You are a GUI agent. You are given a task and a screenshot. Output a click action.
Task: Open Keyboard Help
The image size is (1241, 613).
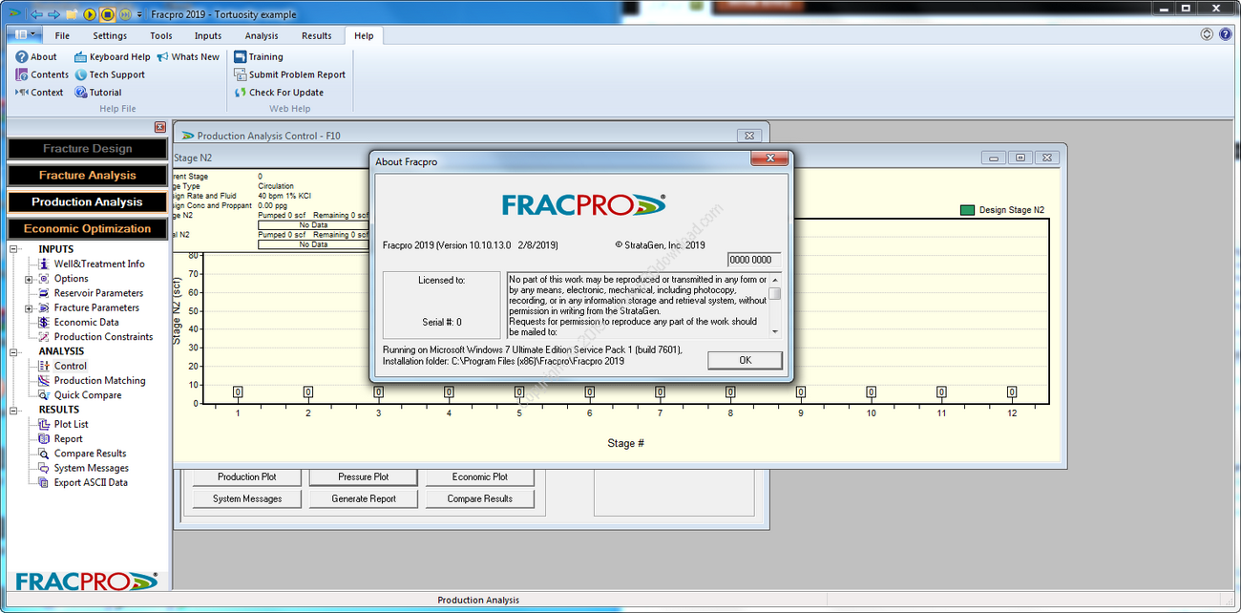click(x=113, y=56)
